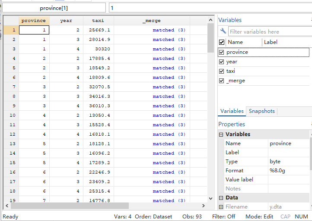Click the Vars: 4 status entry
This screenshot has width=312, height=221.
pos(123,217)
